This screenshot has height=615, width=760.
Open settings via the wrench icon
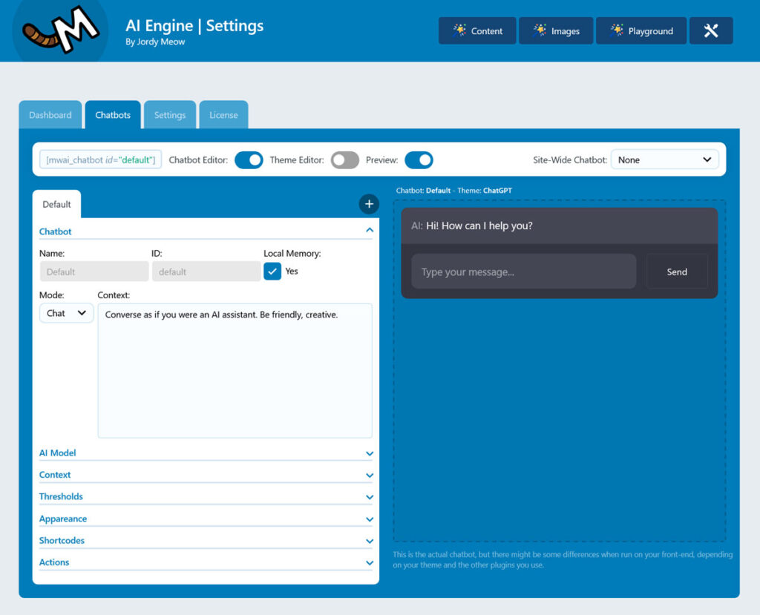click(711, 30)
